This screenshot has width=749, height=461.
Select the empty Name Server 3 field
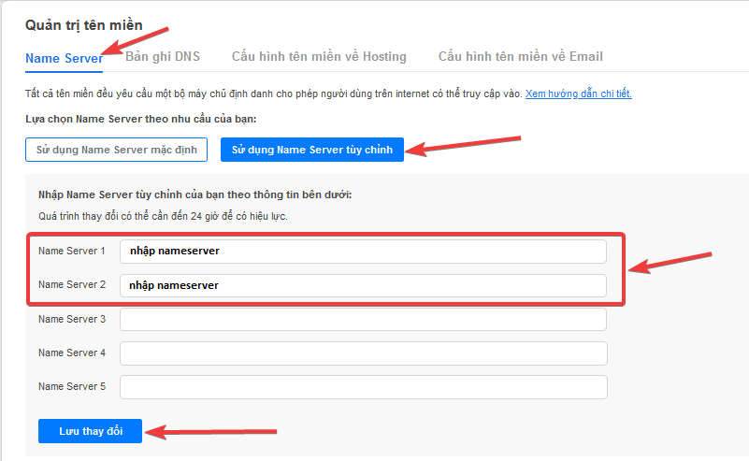click(363, 320)
